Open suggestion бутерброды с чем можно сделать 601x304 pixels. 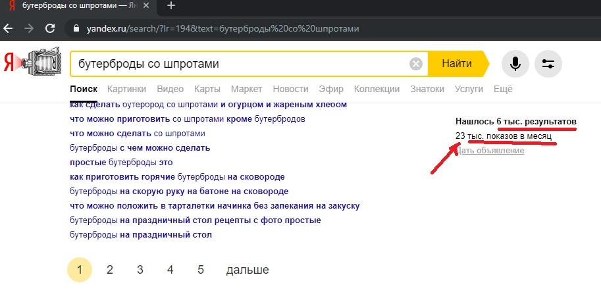(140, 148)
